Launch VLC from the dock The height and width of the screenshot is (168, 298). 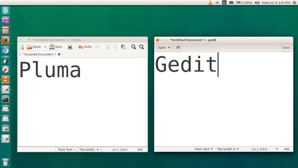5,80
